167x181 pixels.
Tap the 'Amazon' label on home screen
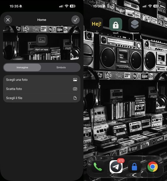pos(135,33)
